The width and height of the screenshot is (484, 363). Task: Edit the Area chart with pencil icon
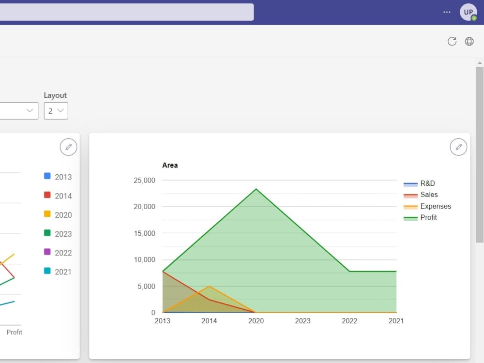[458, 147]
